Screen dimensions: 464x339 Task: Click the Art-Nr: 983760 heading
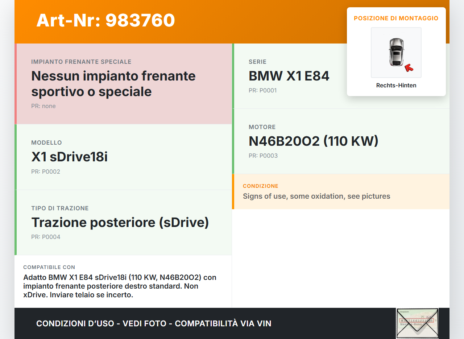point(105,20)
